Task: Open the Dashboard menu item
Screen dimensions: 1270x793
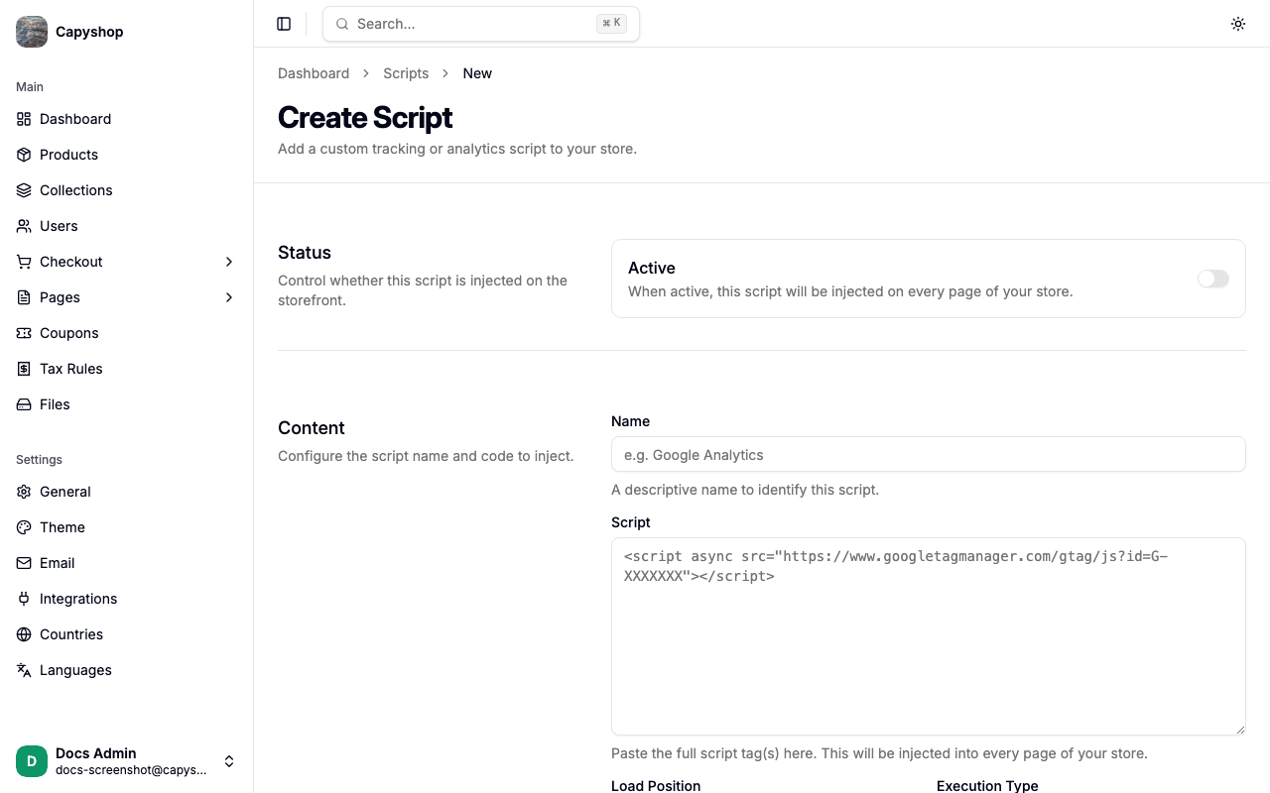Action: click(127, 119)
